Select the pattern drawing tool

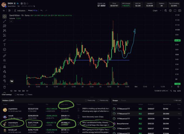pos(5,30)
